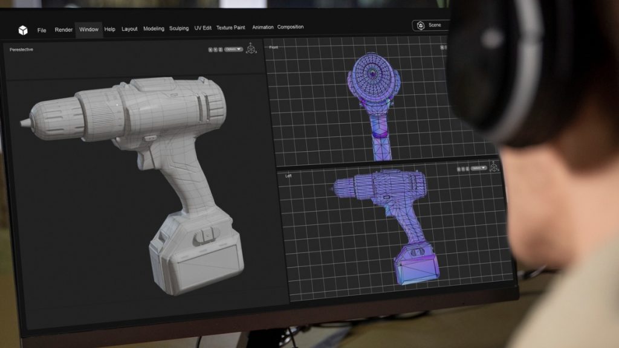Open the Options dropdown in Perspective viewport
This screenshot has height=348, width=619.
click(x=234, y=48)
